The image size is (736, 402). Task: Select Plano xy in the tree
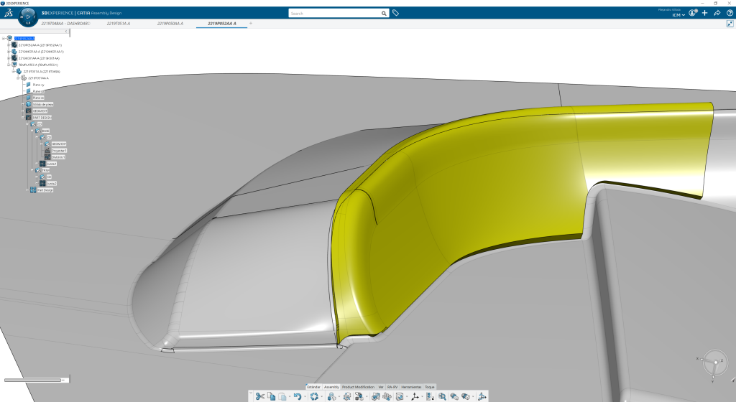(38, 85)
